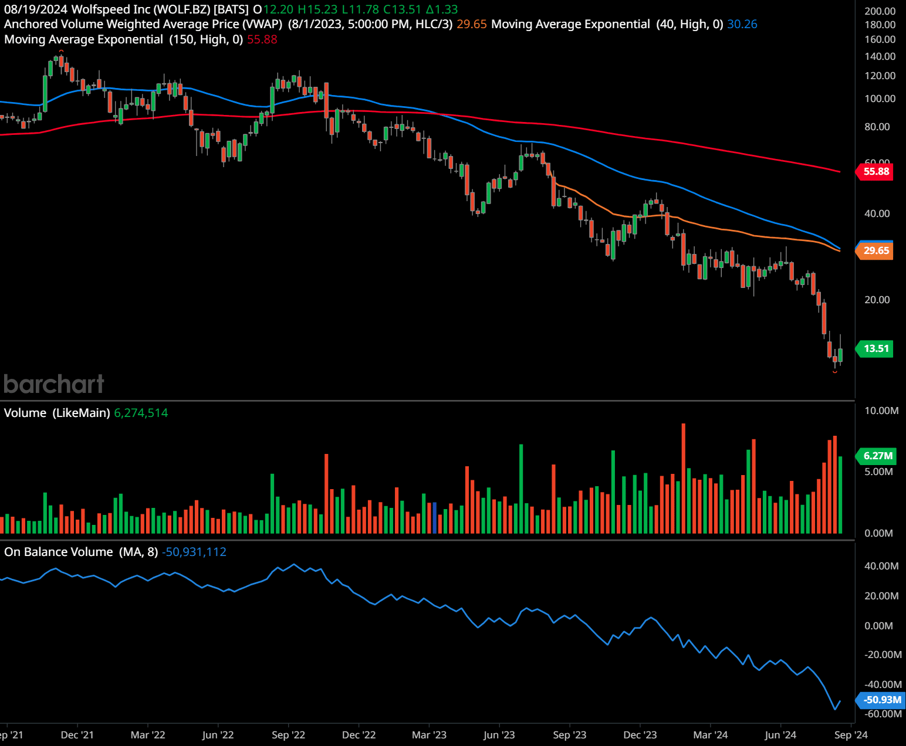This screenshot has width=906, height=746.
Task: Click the Dec '21 date axis label
Action: point(77,735)
